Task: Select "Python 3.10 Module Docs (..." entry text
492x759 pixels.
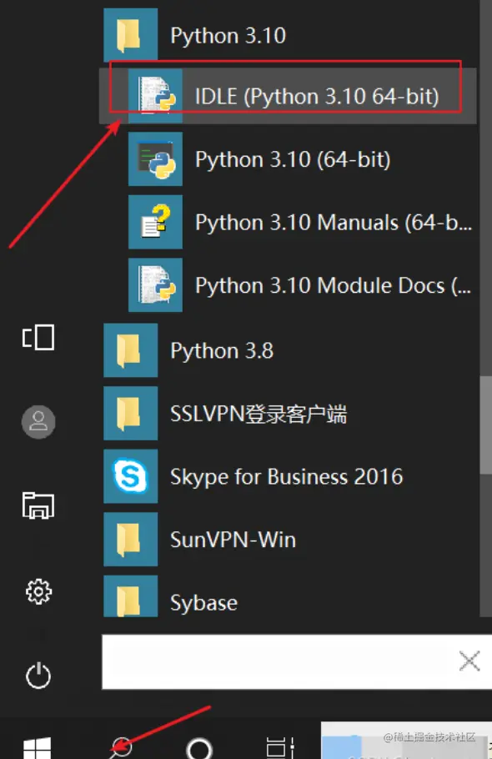Action: (333, 285)
